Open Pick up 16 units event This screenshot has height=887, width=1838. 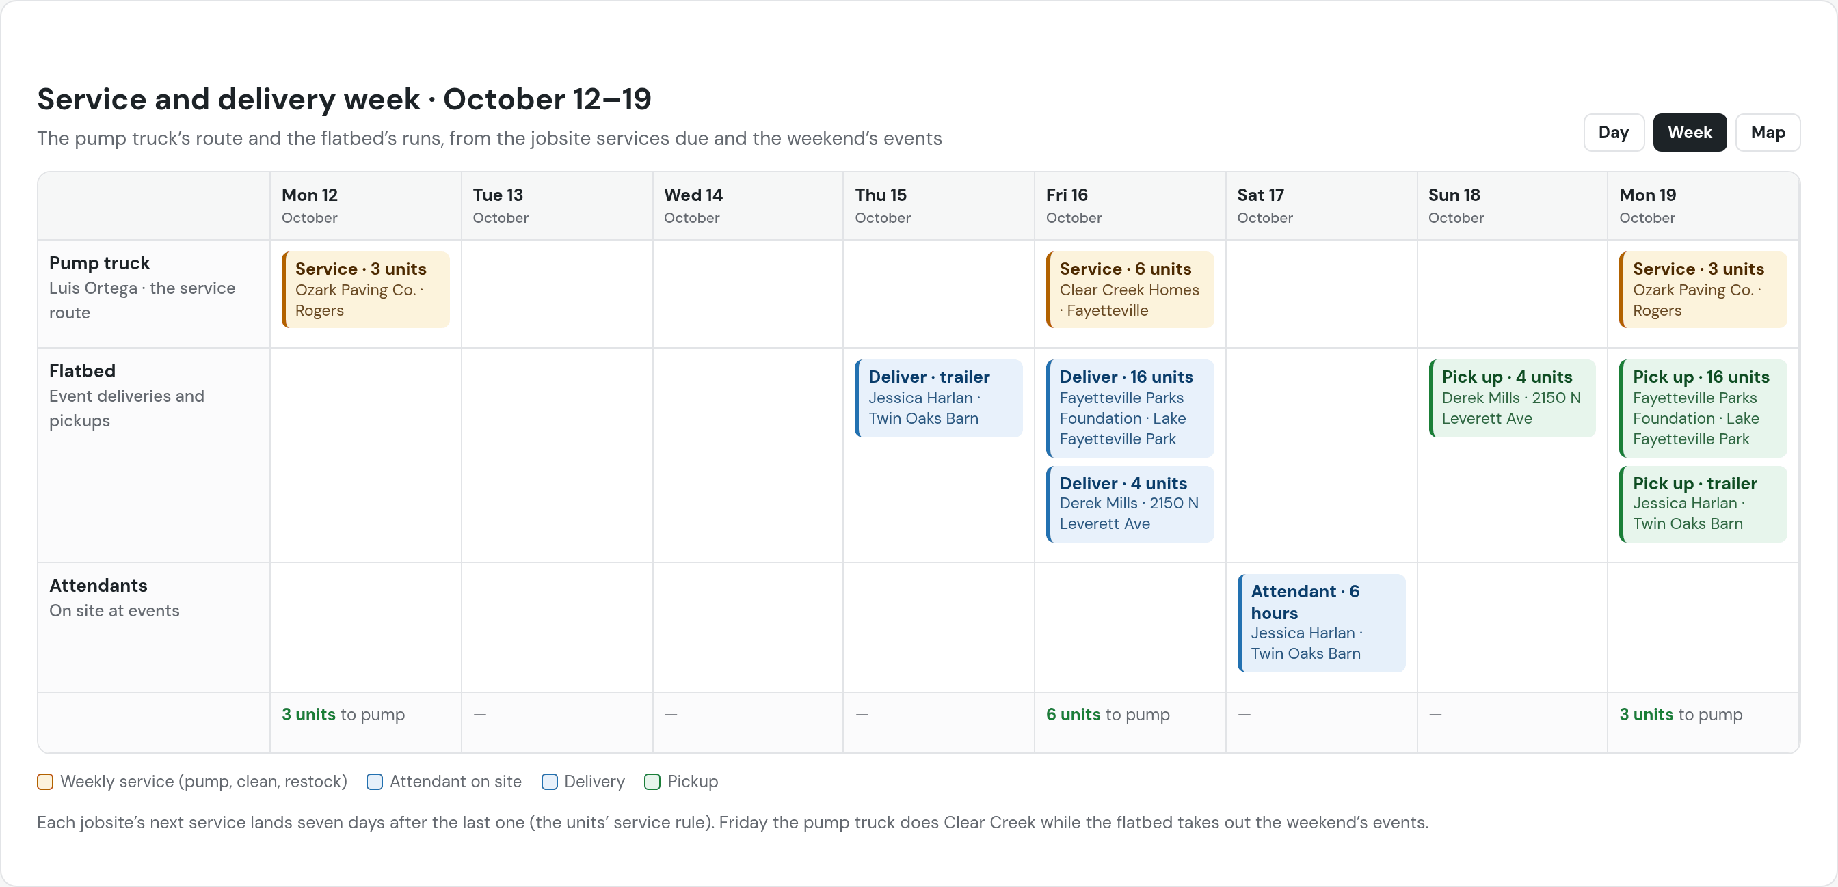click(x=1703, y=408)
